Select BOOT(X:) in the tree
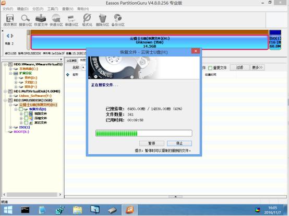The image size is (289, 216). coord(21,132)
